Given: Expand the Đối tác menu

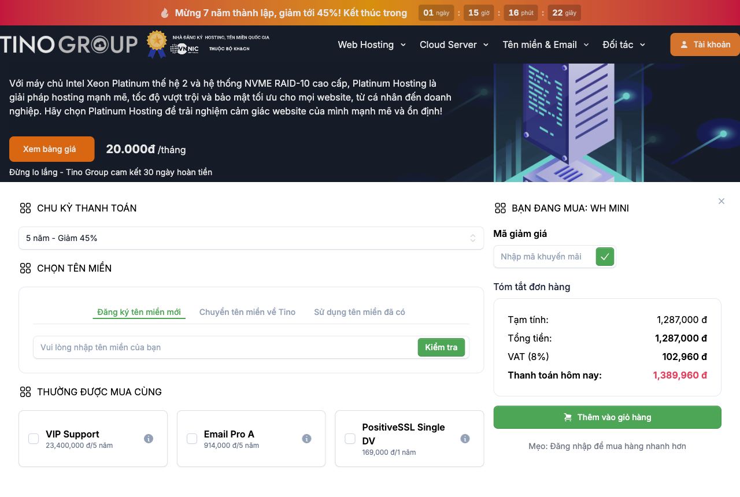Looking at the screenshot, I should [x=624, y=44].
